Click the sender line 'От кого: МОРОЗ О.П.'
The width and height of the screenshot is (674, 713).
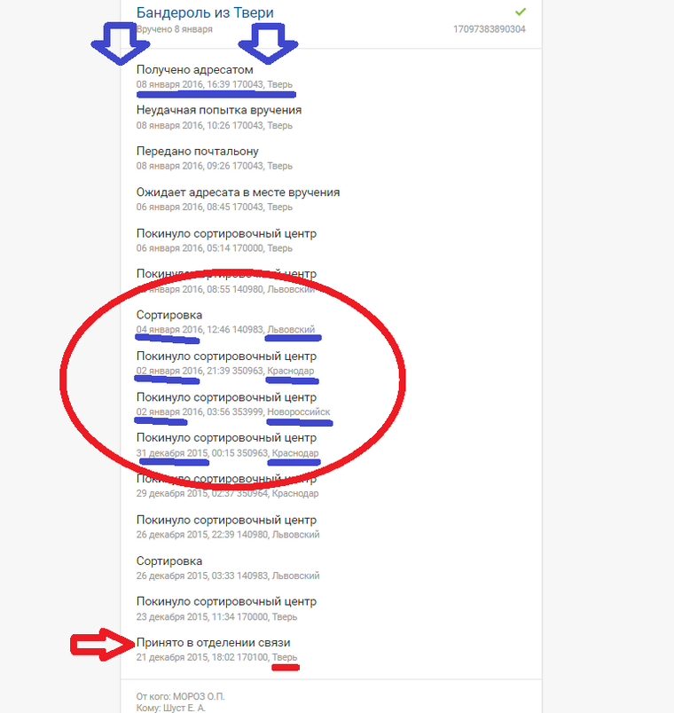coord(181,696)
